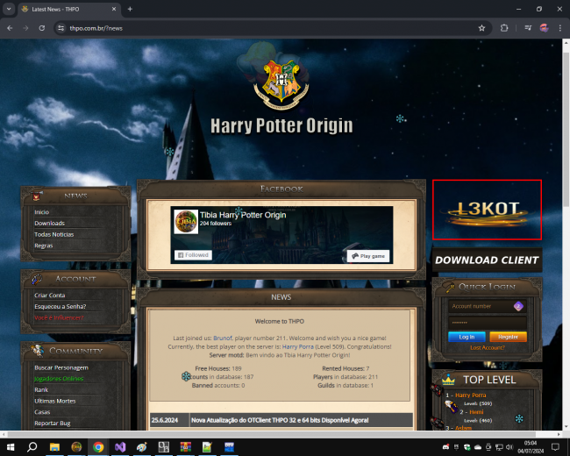The height and width of the screenshot is (456, 570).
Task: Click the horizontal page scrollbar
Action: click(272, 434)
